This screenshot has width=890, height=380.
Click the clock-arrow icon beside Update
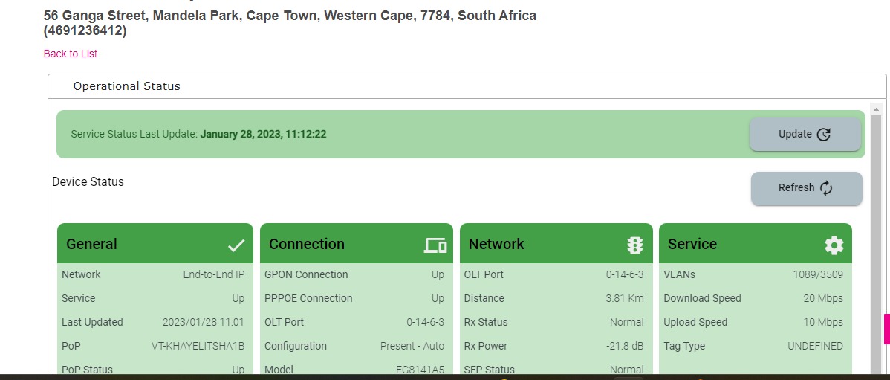(823, 135)
